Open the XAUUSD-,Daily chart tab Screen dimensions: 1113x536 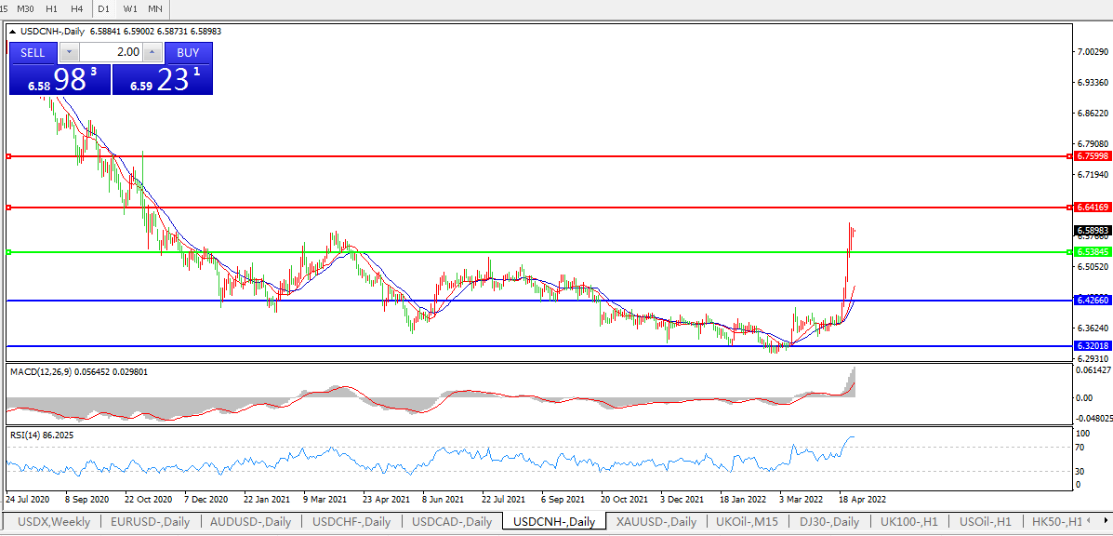(658, 522)
